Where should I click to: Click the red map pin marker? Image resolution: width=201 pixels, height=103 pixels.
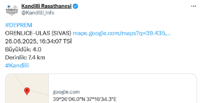(x=27, y=91)
